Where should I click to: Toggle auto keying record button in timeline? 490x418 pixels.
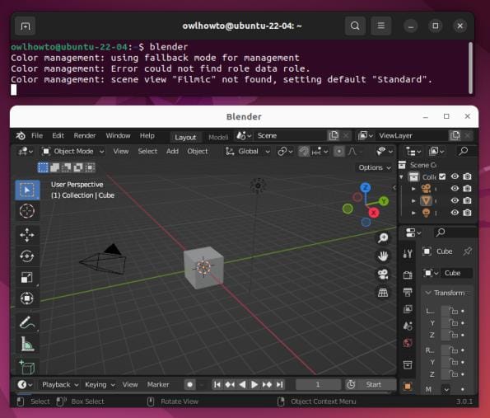click(x=189, y=384)
